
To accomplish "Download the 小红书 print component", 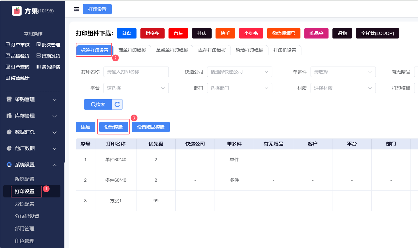I will click(251, 33).
